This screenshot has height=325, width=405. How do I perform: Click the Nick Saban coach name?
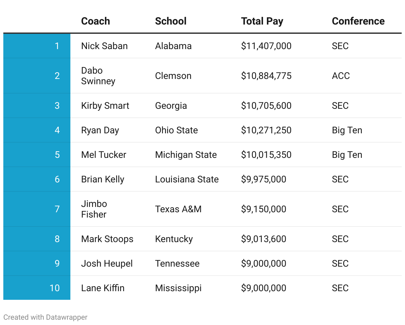(x=104, y=46)
